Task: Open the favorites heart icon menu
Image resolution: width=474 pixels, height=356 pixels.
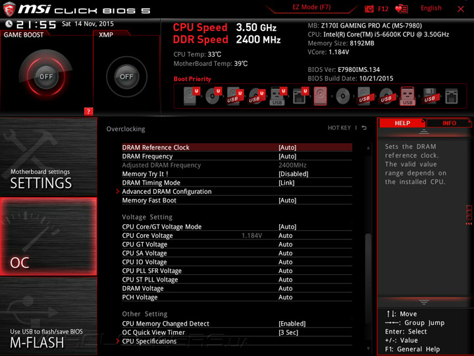Action: pyautogui.click(x=402, y=9)
